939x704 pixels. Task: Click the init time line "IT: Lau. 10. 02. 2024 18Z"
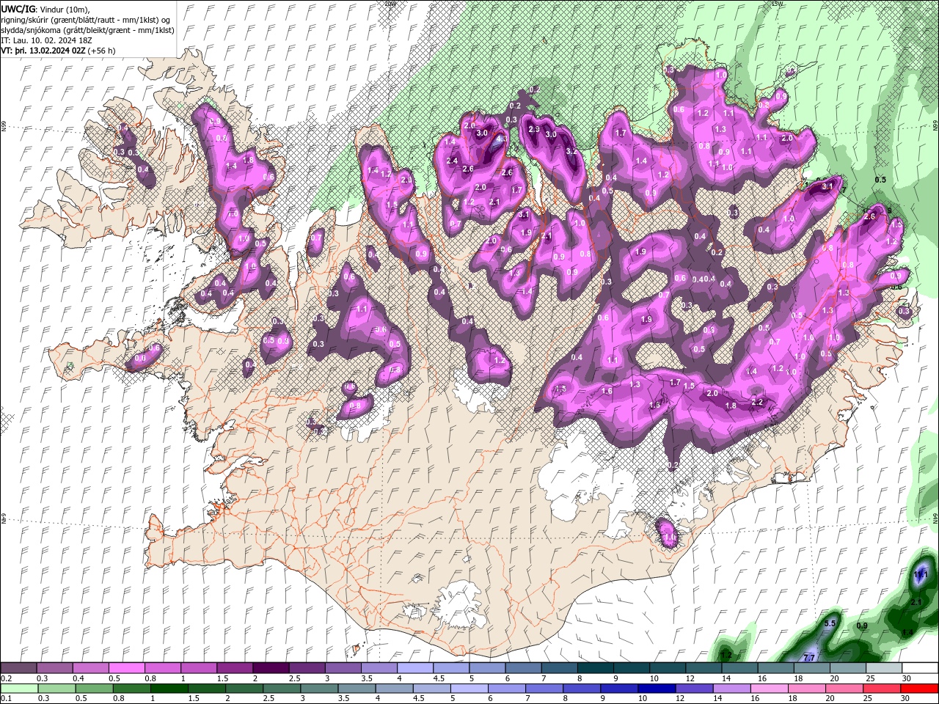(46, 40)
